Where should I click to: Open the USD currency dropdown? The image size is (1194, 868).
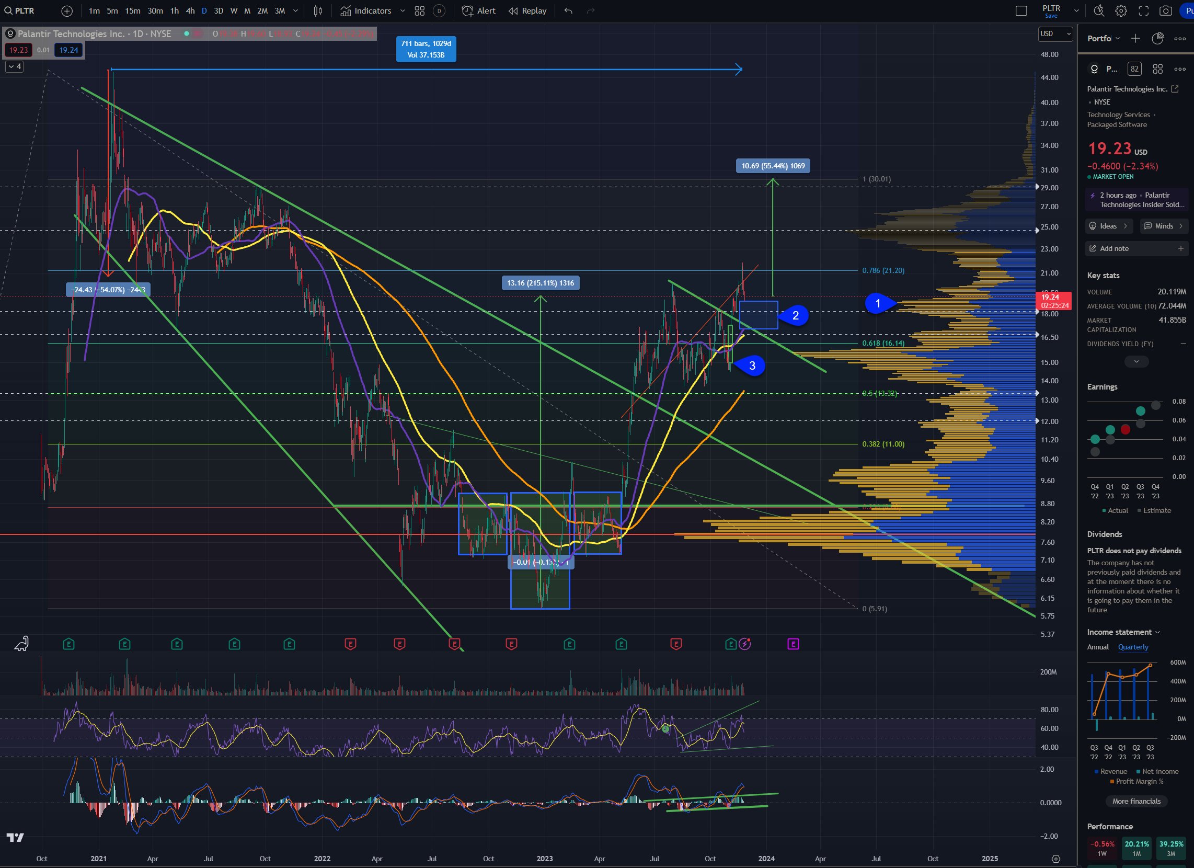(x=1055, y=33)
